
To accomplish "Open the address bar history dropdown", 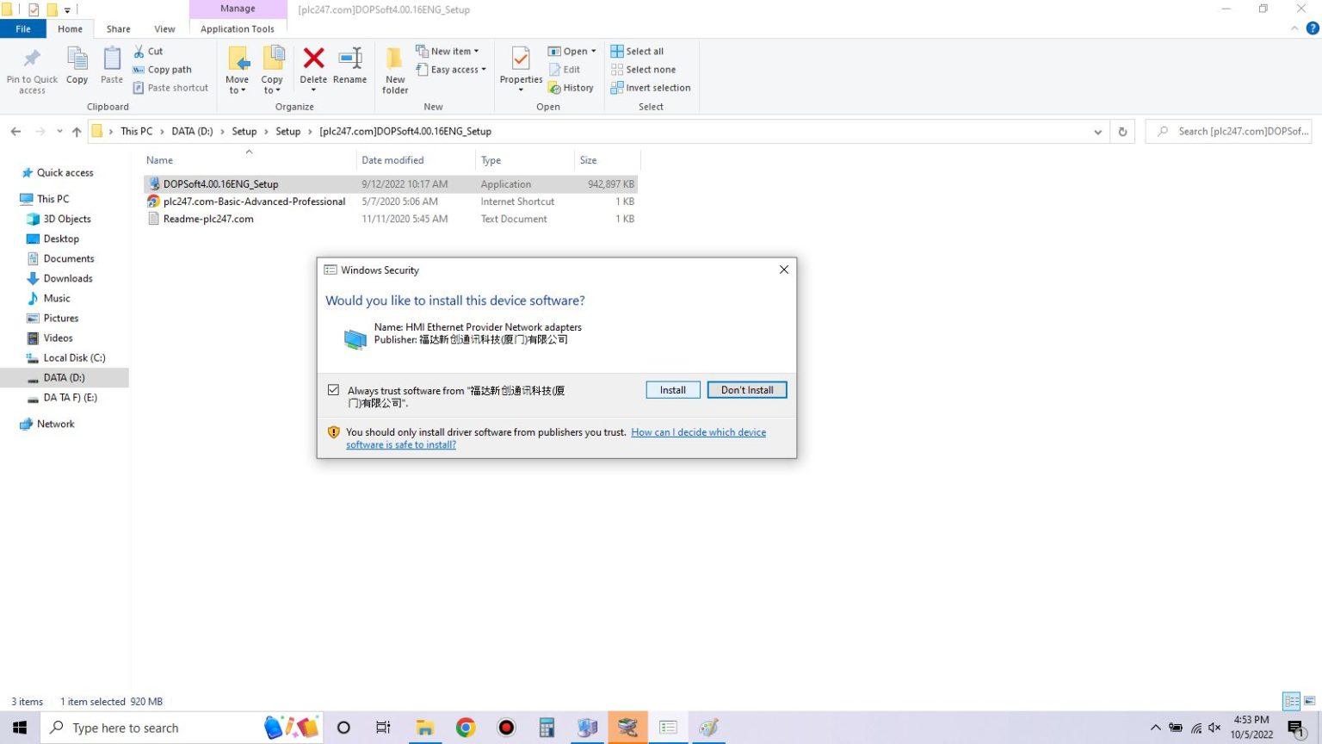I will pos(1097,132).
